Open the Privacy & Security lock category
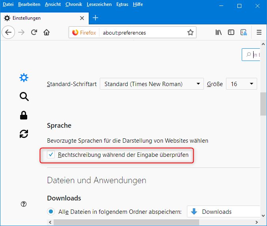The width and height of the screenshot is (267, 226). click(24, 115)
